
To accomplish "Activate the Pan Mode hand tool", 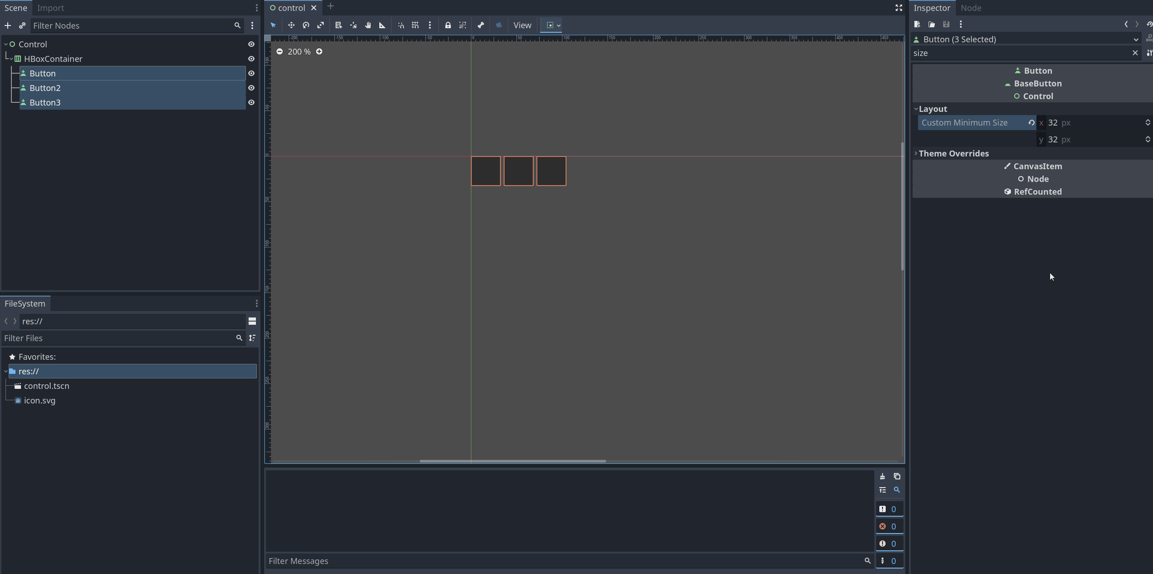I will pos(368,25).
